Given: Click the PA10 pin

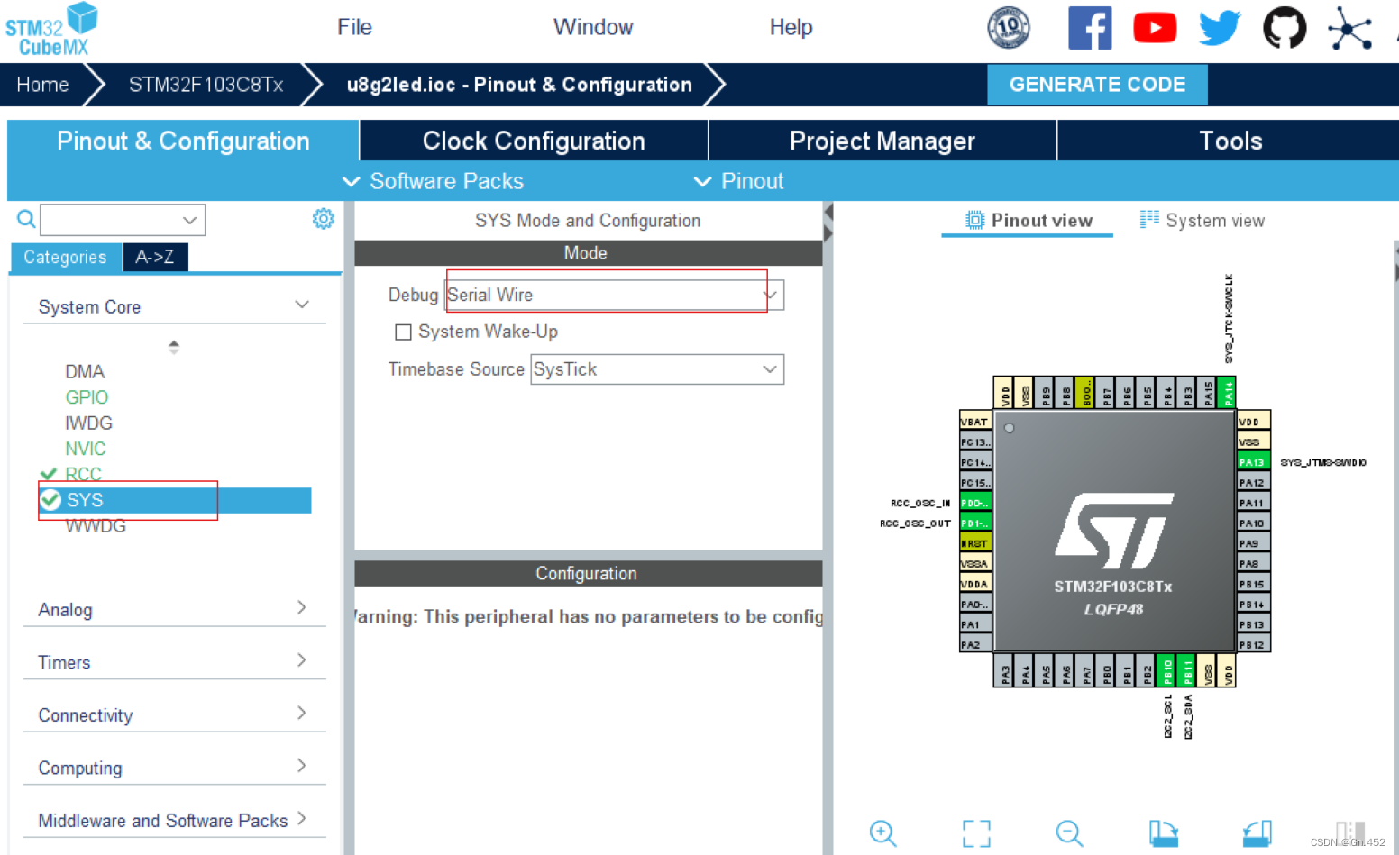Looking at the screenshot, I should pyautogui.click(x=1253, y=523).
